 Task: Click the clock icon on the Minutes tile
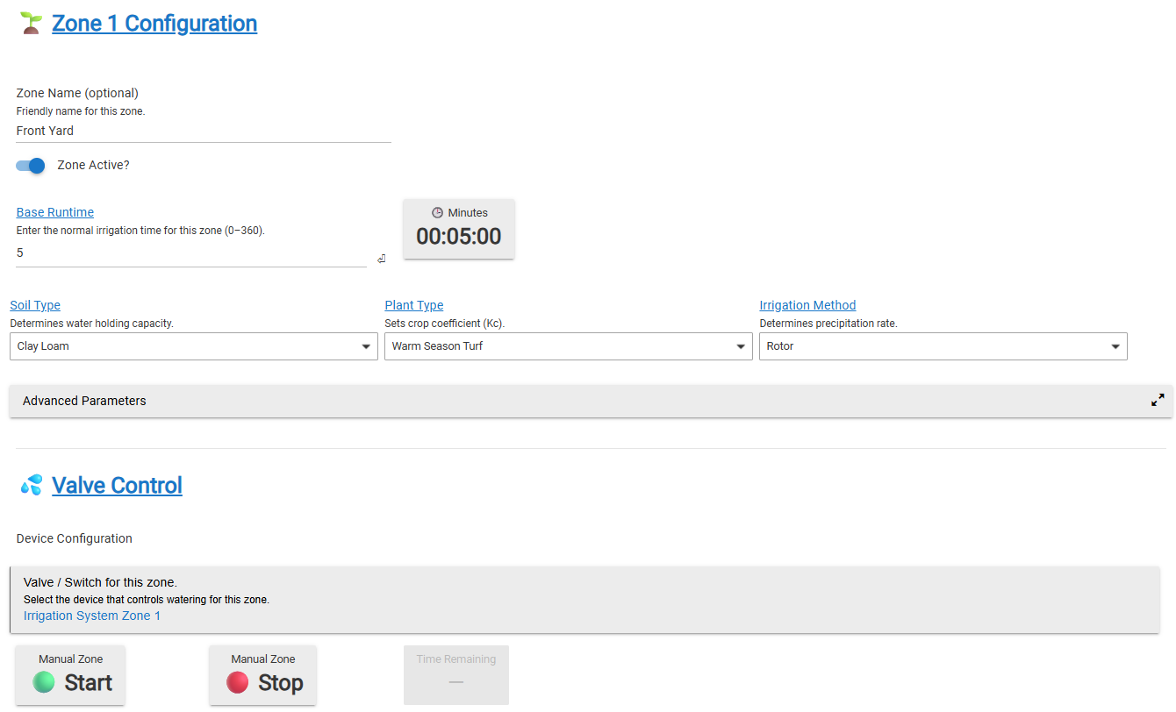tap(437, 213)
